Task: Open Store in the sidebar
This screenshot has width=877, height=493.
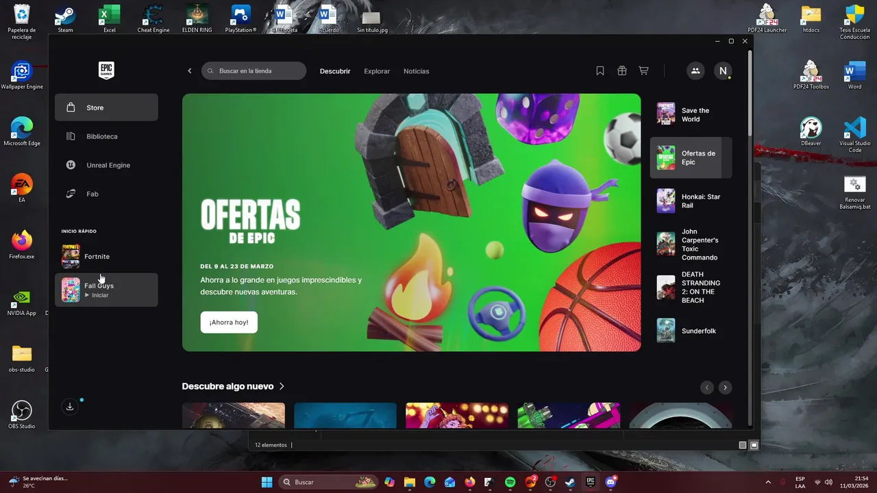Action: 106,108
